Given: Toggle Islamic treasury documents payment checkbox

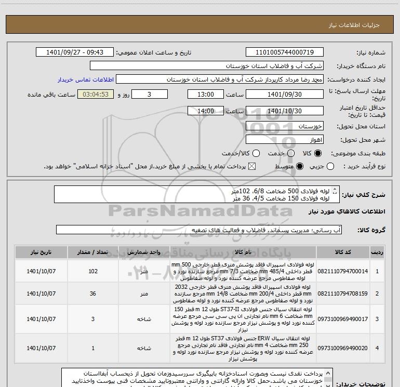Looking at the screenshot, I should [252, 166].
